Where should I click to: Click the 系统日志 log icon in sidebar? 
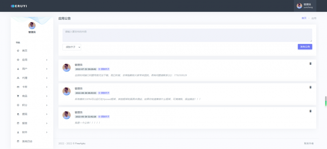click(x=18, y=141)
